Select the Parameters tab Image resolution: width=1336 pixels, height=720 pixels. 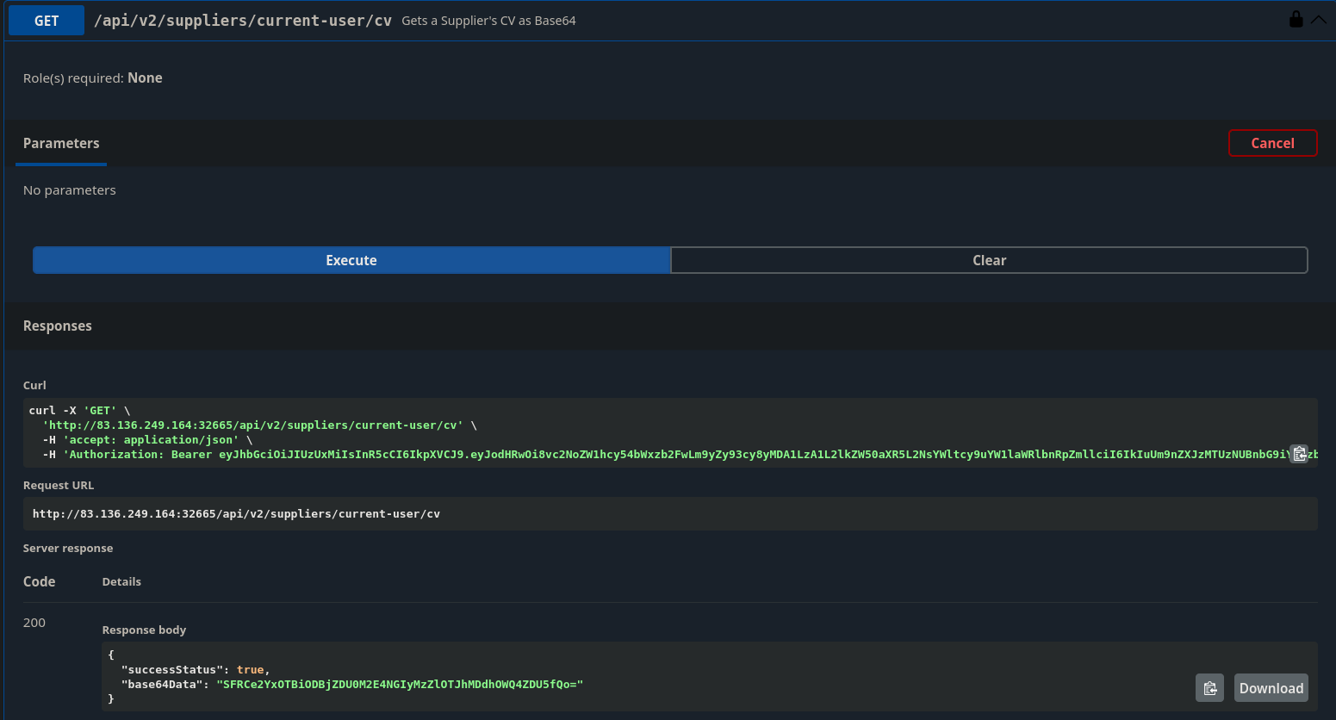point(61,143)
